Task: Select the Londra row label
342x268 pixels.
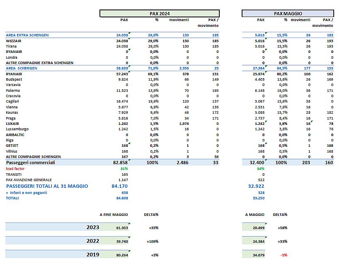Action: point(12,57)
